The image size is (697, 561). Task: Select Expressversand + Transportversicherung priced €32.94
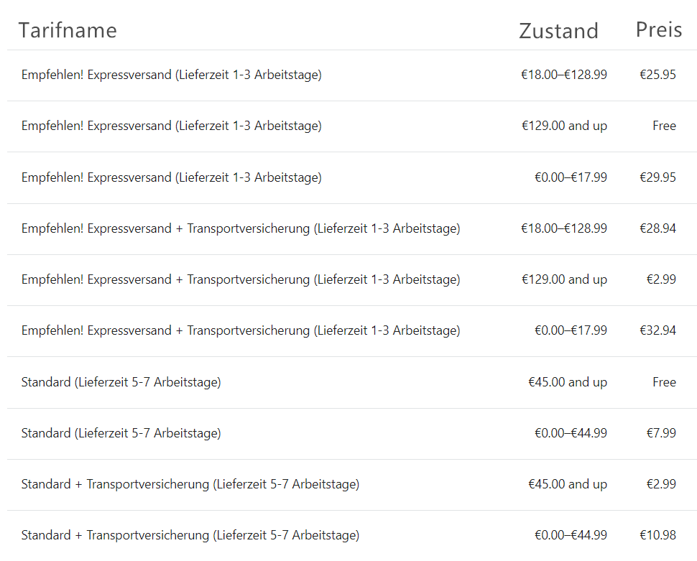click(x=352, y=331)
